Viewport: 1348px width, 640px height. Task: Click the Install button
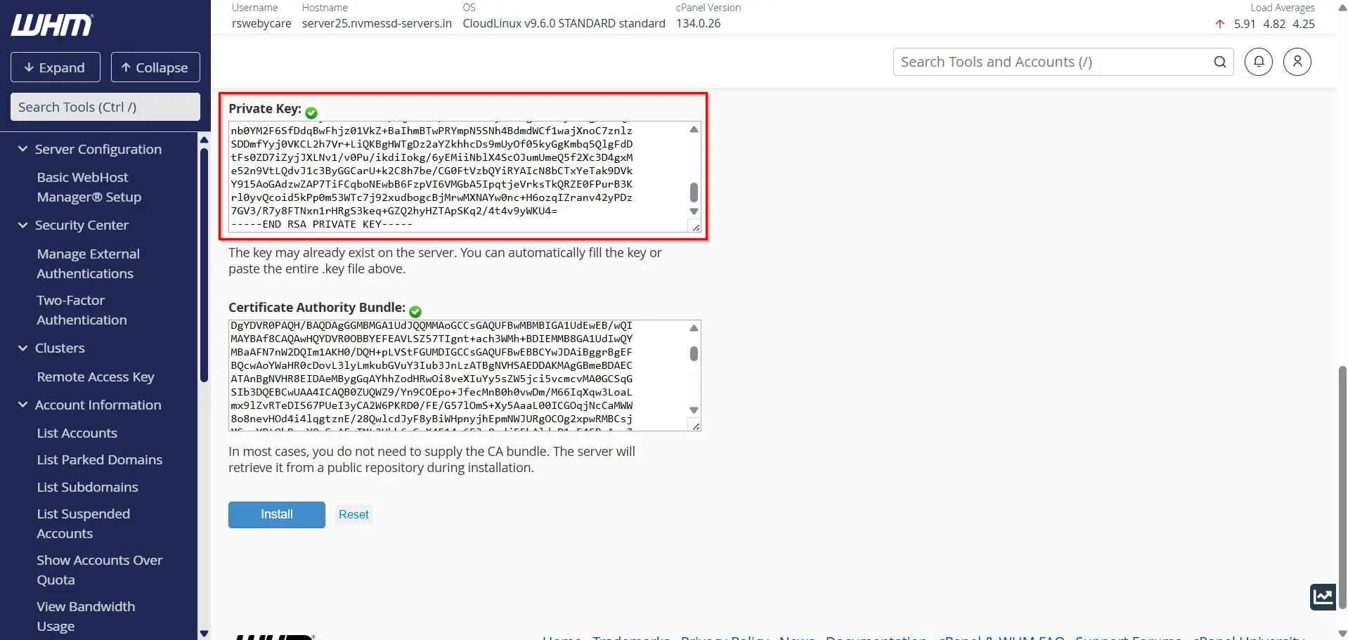click(277, 514)
